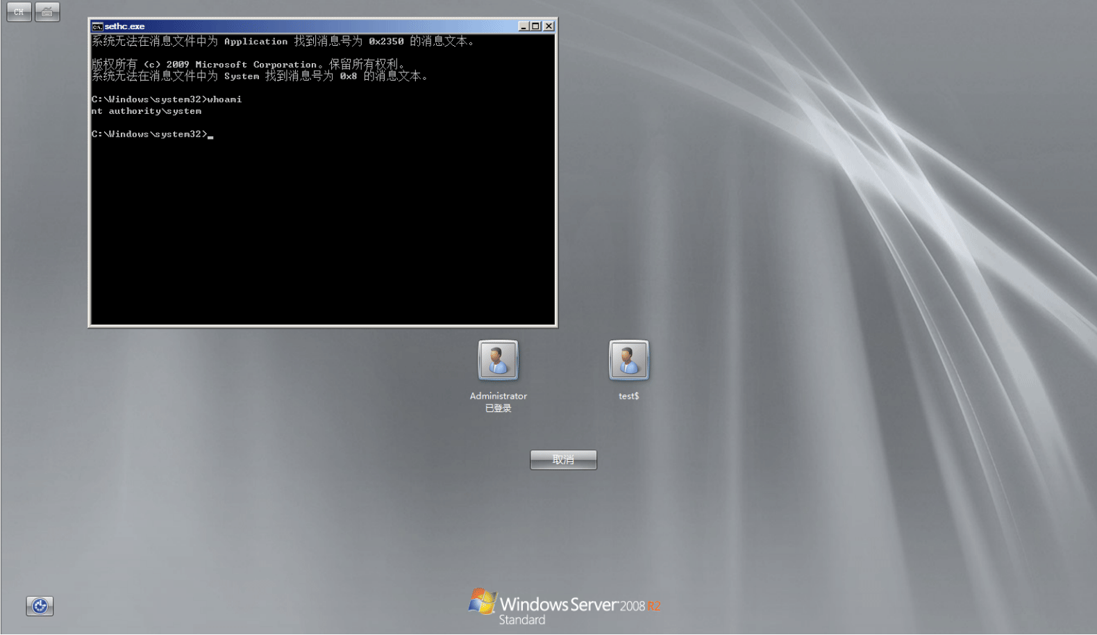The height and width of the screenshot is (635, 1097).
Task: Click the Microsoft Corporation copyright line
Action: pyautogui.click(x=248, y=65)
